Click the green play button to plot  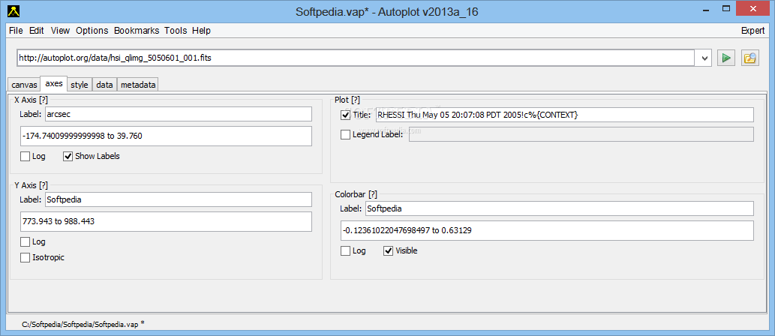pyautogui.click(x=726, y=58)
